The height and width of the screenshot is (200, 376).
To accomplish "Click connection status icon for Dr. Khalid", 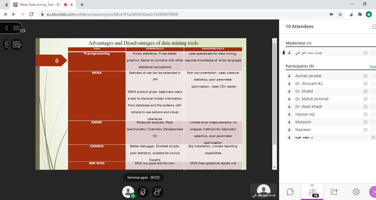I will click(x=366, y=91).
